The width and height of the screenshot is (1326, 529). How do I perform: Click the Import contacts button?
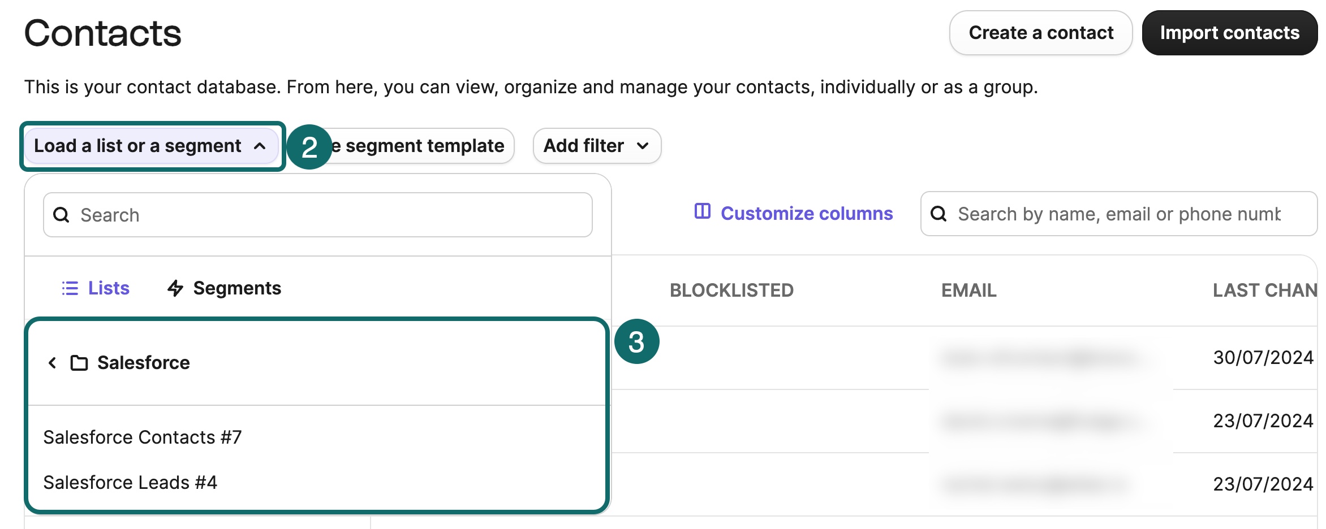click(1230, 33)
